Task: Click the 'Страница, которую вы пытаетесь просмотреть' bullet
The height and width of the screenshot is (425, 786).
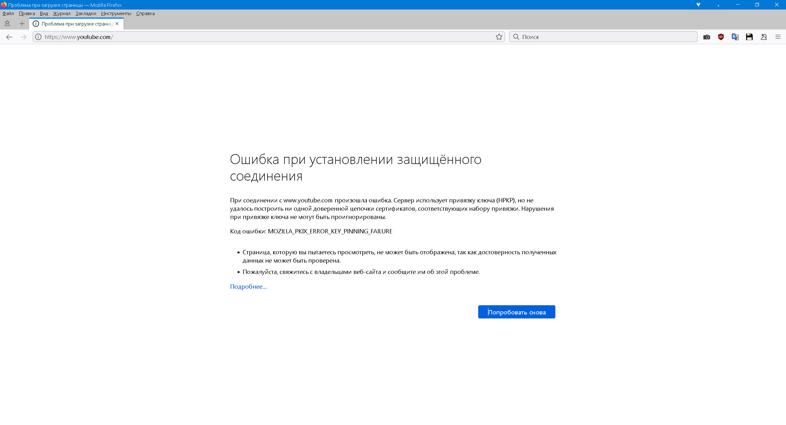Action: click(x=399, y=256)
